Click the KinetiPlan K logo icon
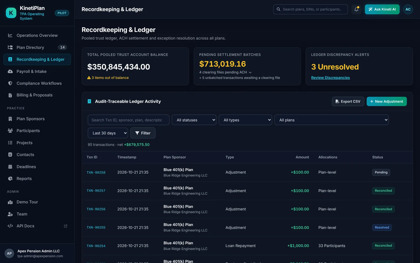The image size is (420, 263). [11, 13]
